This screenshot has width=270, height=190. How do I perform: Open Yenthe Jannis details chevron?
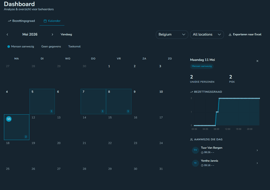click(257, 163)
